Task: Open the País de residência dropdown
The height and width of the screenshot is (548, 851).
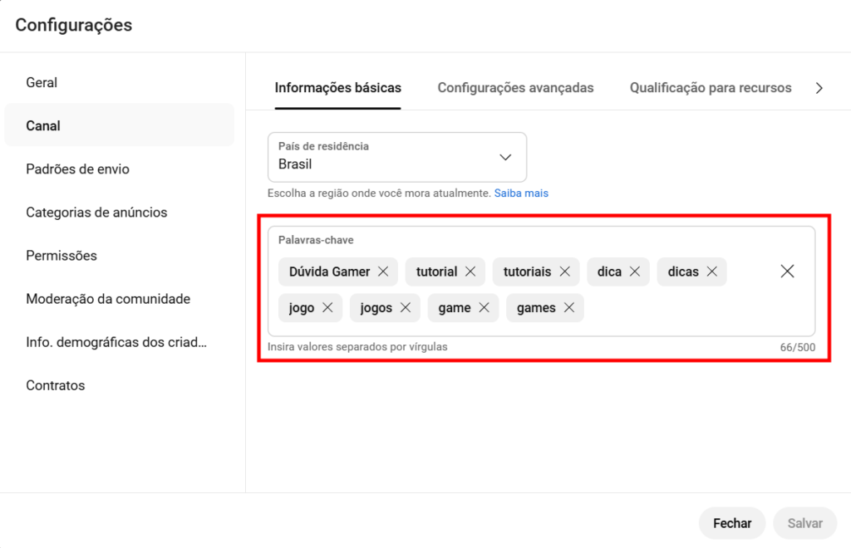Action: (x=397, y=157)
